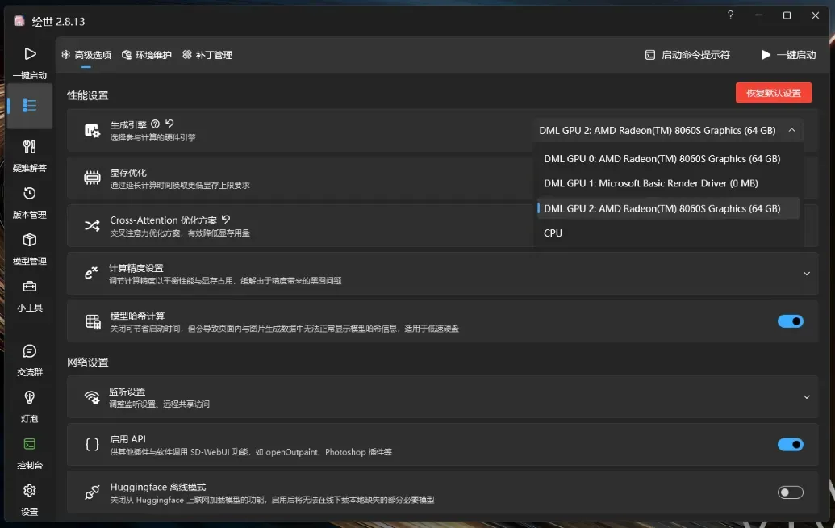The image size is (835, 528).
Task: Open 模型管理 cube icon
Action: (30, 240)
